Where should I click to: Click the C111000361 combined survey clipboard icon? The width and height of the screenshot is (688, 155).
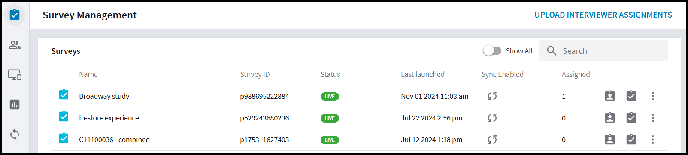(64, 138)
